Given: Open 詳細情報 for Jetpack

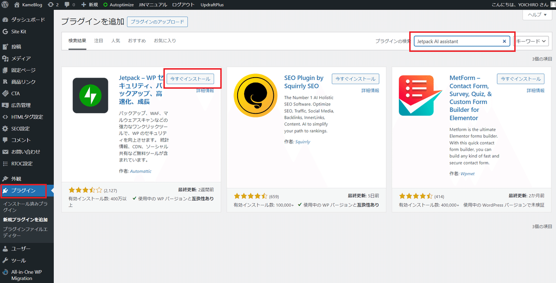Looking at the screenshot, I should [x=205, y=91].
